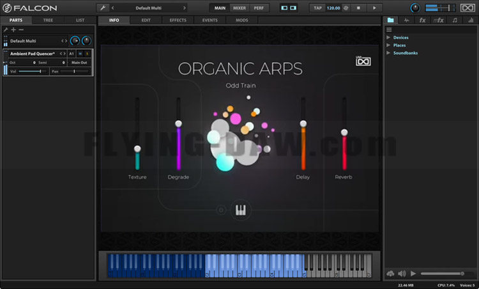479x289 pixels.
Task: Click the part Vol slider
Action: click(x=33, y=71)
